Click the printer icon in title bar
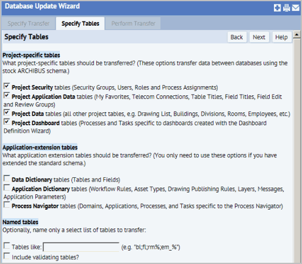 point(286,8)
